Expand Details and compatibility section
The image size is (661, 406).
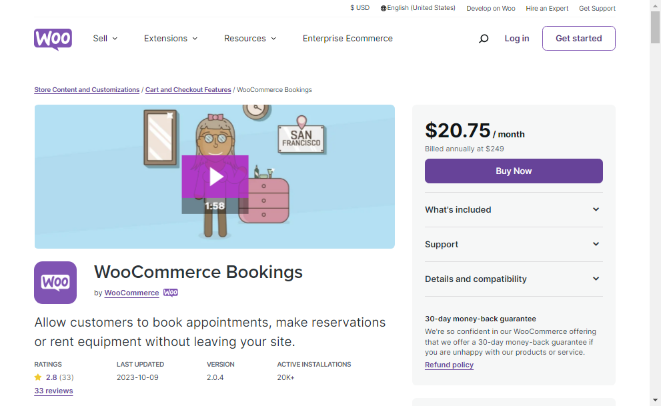[x=513, y=279]
